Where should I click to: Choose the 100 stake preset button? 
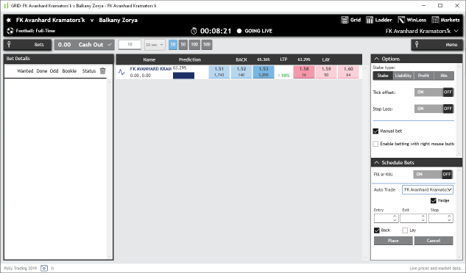(x=194, y=45)
